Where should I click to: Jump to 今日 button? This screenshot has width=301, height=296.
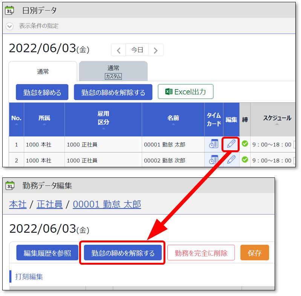tap(137, 50)
